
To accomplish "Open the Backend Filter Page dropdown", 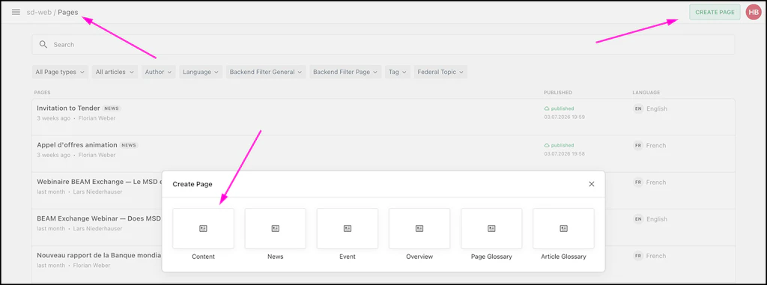I will pyautogui.click(x=345, y=72).
